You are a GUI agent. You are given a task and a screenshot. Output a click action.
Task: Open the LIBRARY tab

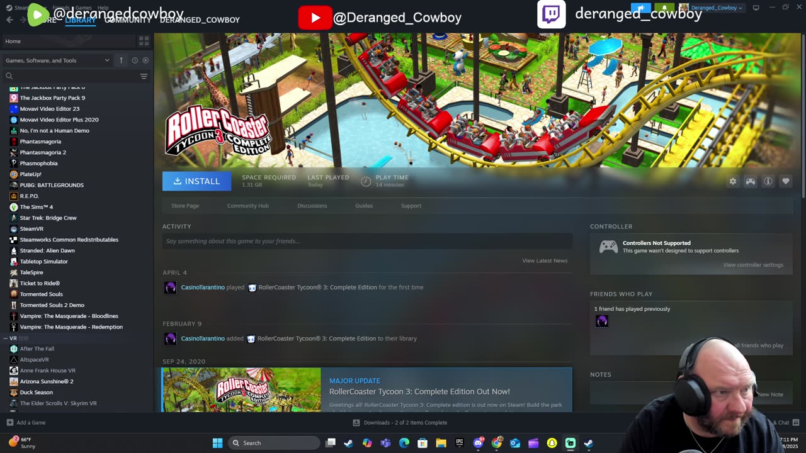point(80,20)
